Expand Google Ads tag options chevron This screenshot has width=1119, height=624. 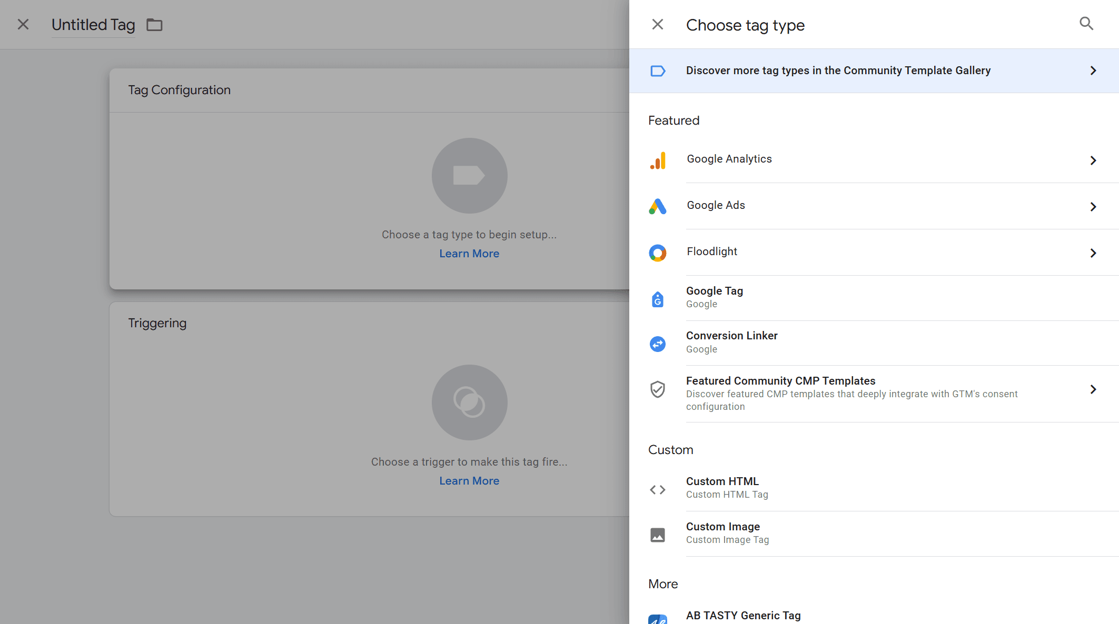pyautogui.click(x=1093, y=206)
